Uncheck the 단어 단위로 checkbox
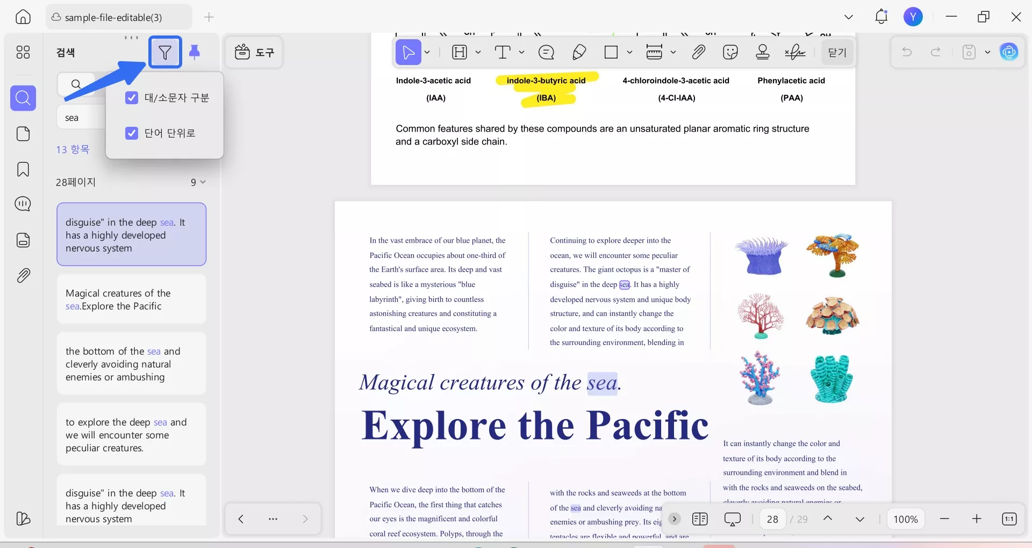The image size is (1032, 548). [x=132, y=133]
